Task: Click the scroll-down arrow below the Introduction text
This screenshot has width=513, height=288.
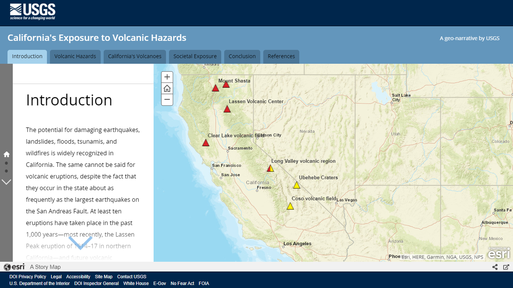Action: tap(81, 242)
